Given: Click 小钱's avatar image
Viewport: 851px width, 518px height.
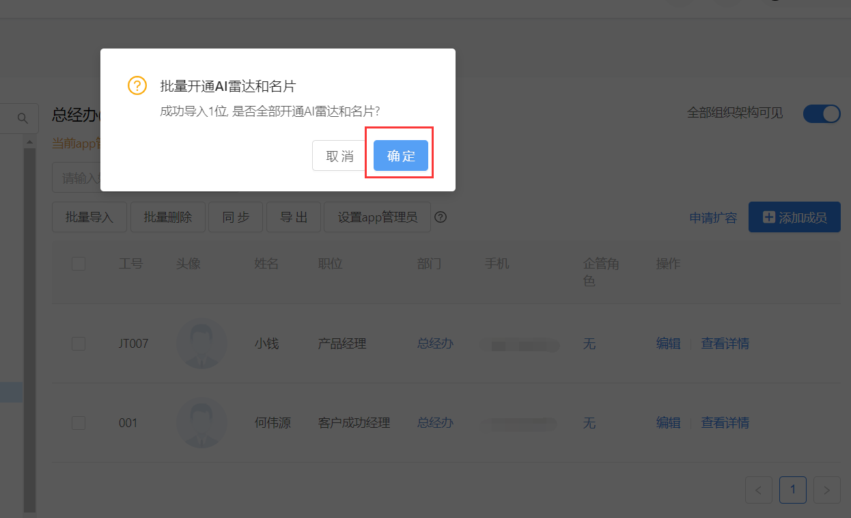Looking at the screenshot, I should 201,344.
